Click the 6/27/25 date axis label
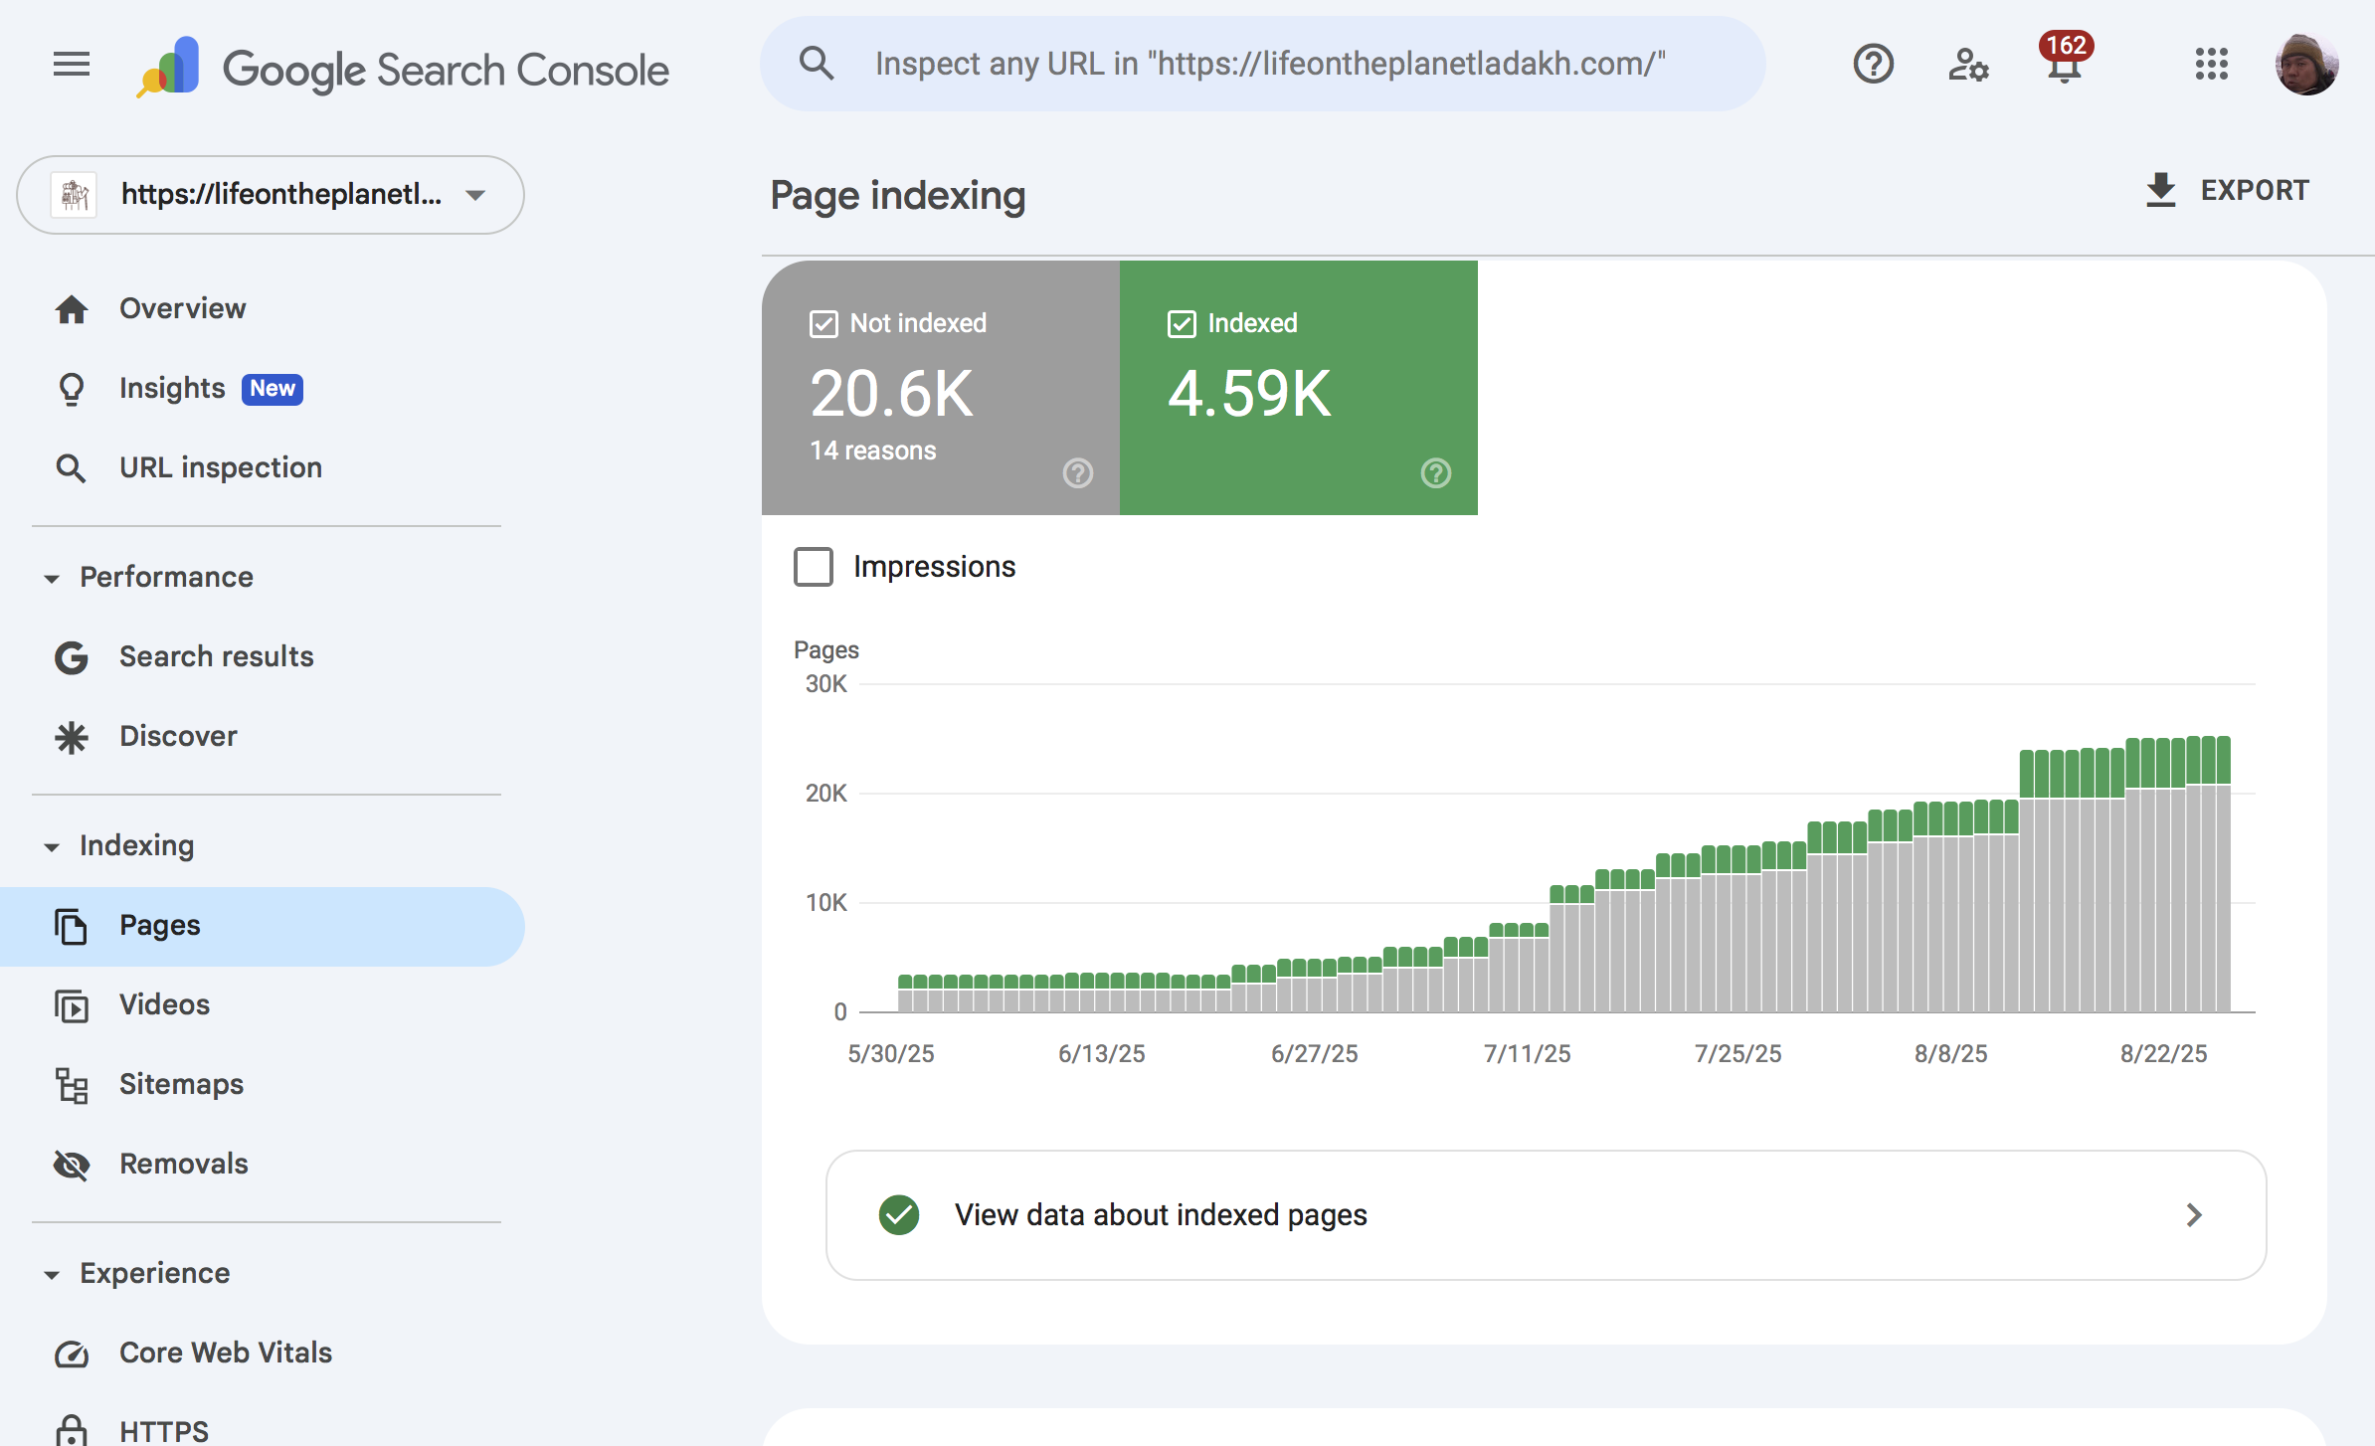 (1314, 1053)
